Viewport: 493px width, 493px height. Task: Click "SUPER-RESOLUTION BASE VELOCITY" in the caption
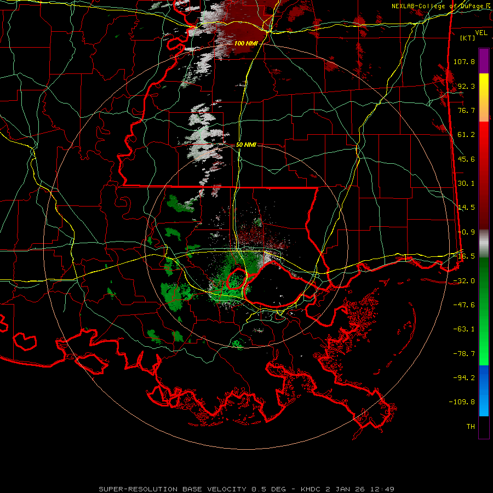coord(173,489)
